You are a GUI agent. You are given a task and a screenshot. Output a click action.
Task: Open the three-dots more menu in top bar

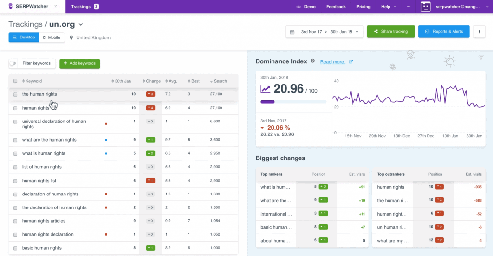click(x=408, y=7)
